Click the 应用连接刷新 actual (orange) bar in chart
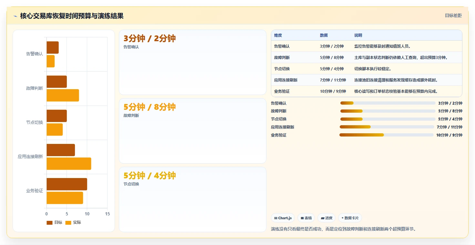 [69, 164]
